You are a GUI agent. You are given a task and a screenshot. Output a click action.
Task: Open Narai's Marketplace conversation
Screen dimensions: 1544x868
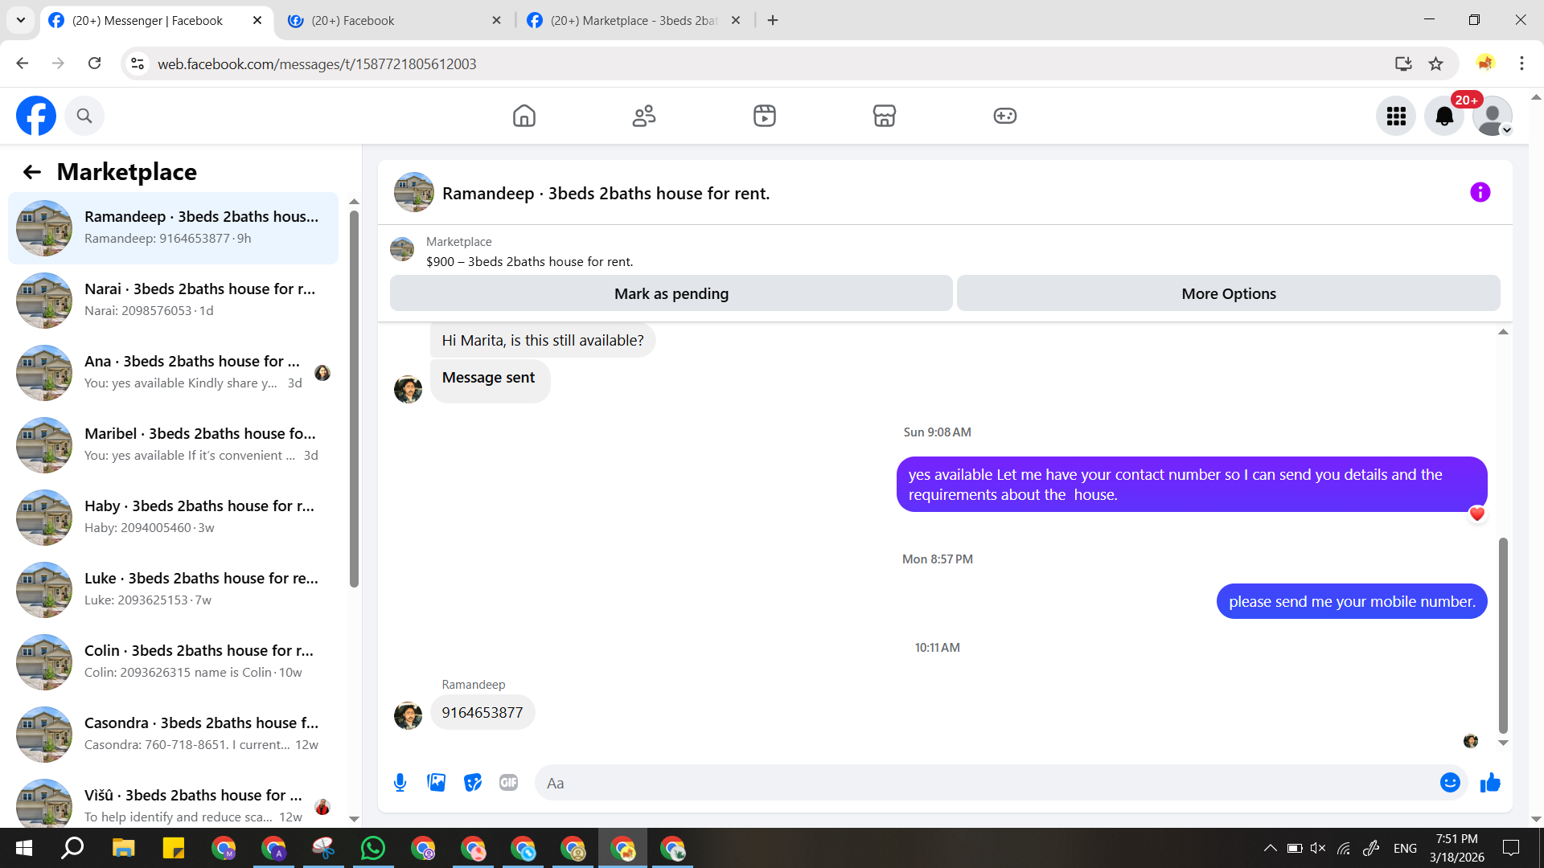pyautogui.click(x=173, y=300)
